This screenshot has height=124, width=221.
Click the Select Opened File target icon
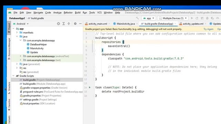click(58, 24)
